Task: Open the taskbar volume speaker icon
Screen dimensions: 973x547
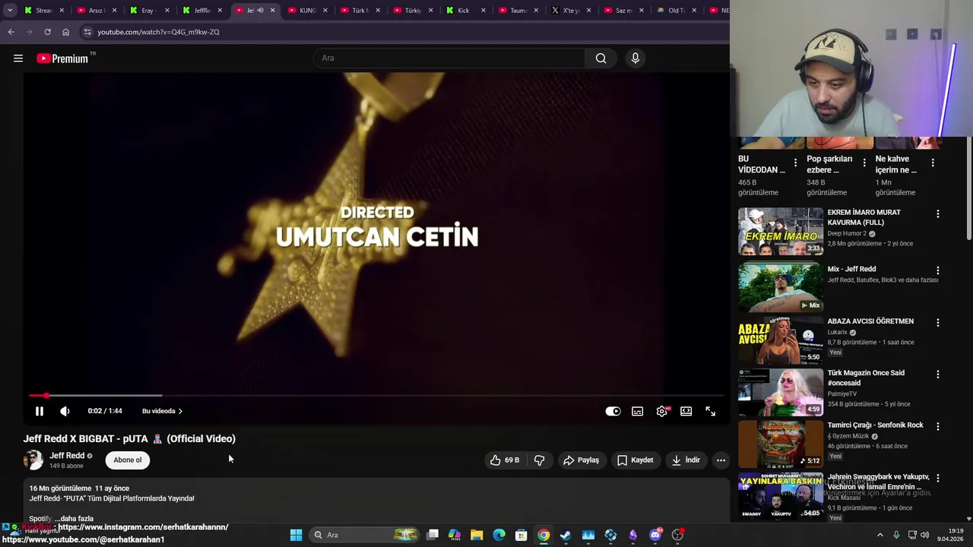Action: click(925, 535)
